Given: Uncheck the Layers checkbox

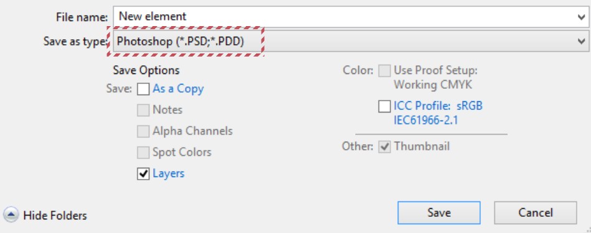Looking at the screenshot, I should tap(143, 173).
